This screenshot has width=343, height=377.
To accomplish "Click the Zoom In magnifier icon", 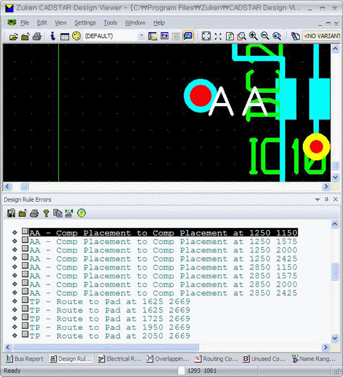I will 253,36.
